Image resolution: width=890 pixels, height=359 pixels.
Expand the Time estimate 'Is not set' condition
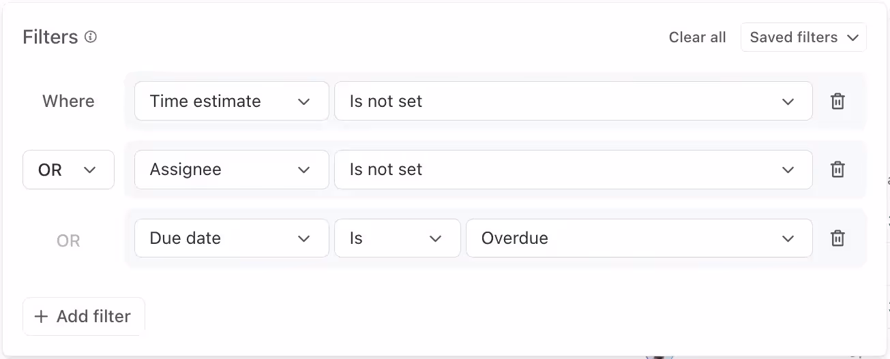[x=572, y=102]
